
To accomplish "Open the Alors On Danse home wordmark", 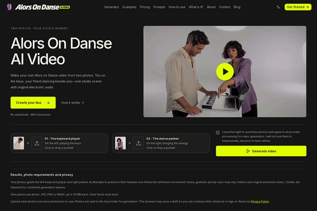I will tap(43, 7).
